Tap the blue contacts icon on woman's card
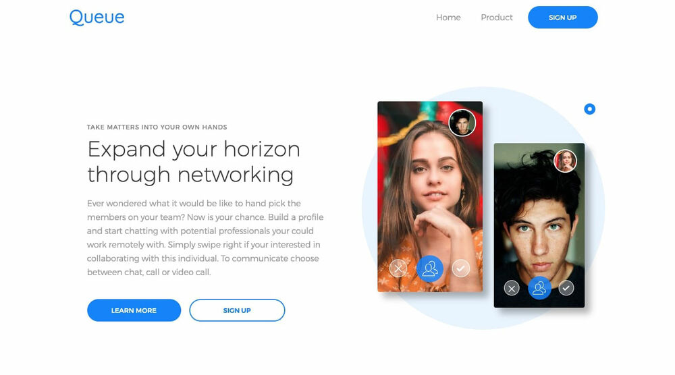 click(429, 269)
